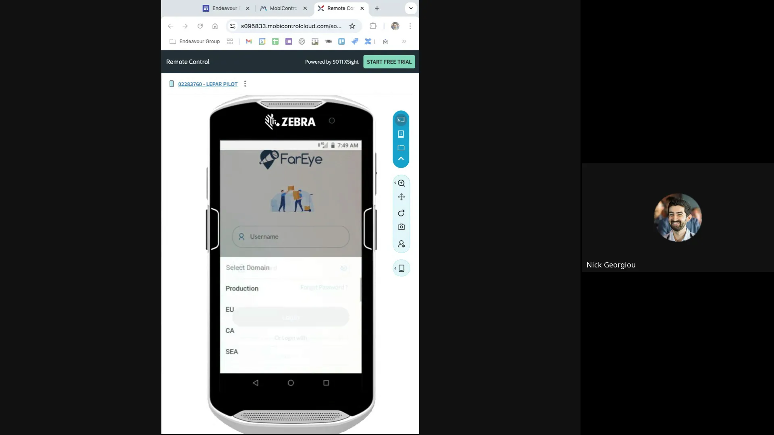Open the apps grid bookmark icon
Image resolution: width=774 pixels, height=435 pixels.
(x=230, y=41)
